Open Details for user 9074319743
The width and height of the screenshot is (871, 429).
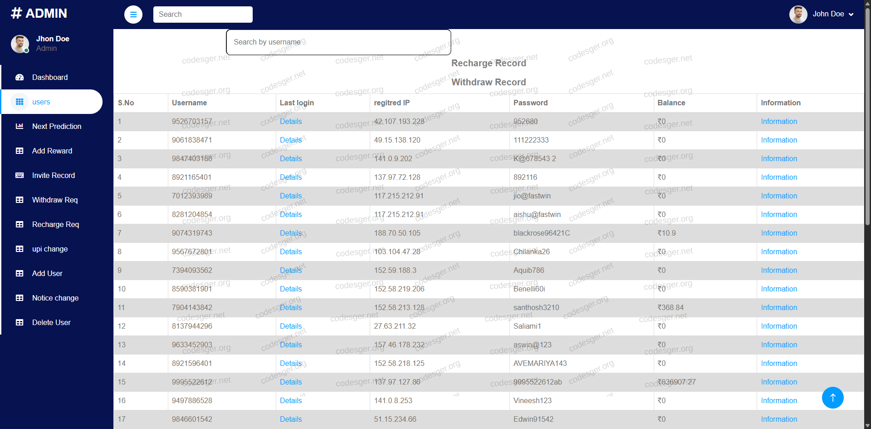(x=290, y=233)
